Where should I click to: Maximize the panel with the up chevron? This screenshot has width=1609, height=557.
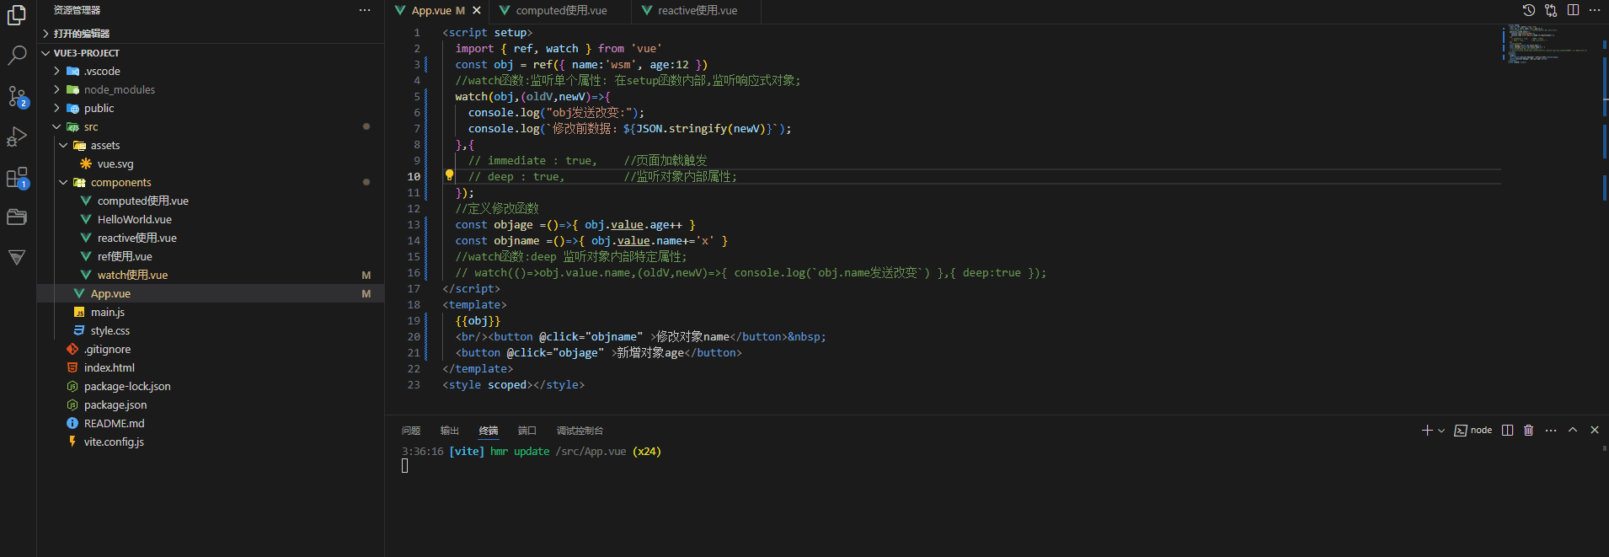1573,430
